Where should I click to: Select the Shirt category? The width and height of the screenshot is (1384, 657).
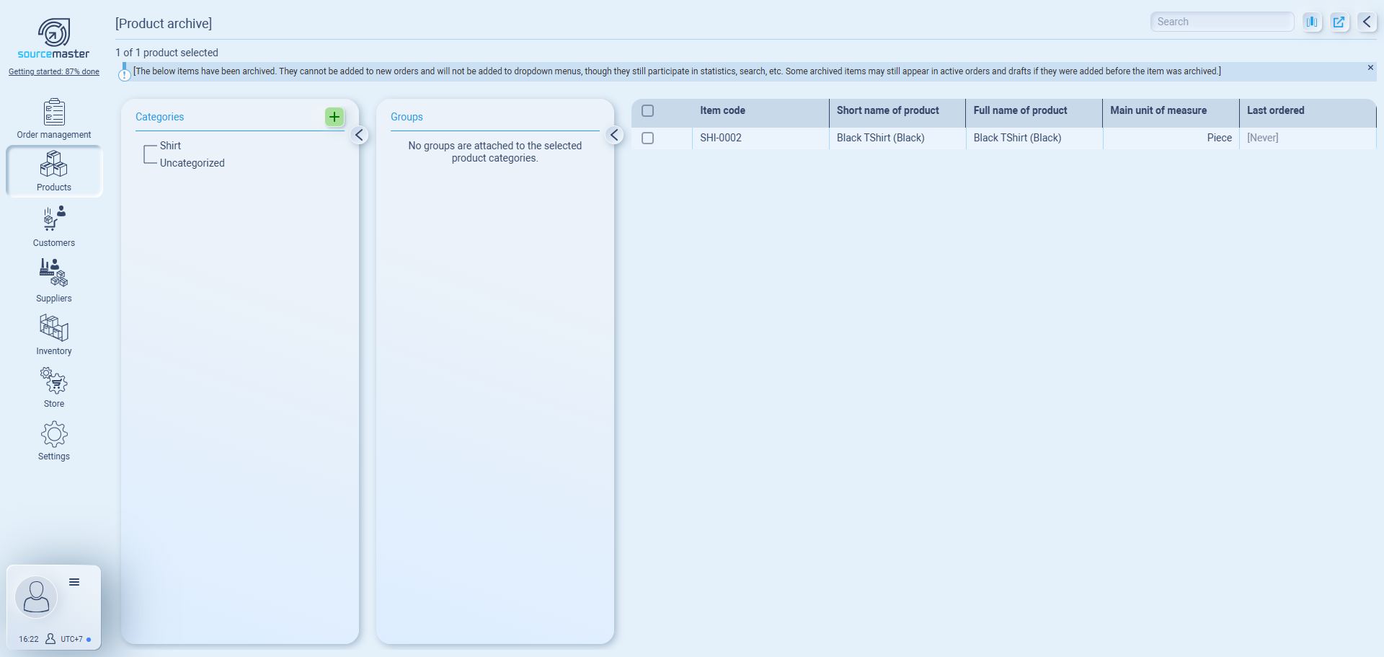170,146
